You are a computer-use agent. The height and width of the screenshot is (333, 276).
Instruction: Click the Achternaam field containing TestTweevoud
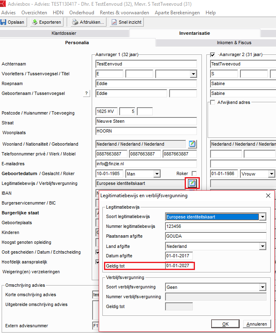[x=243, y=64]
